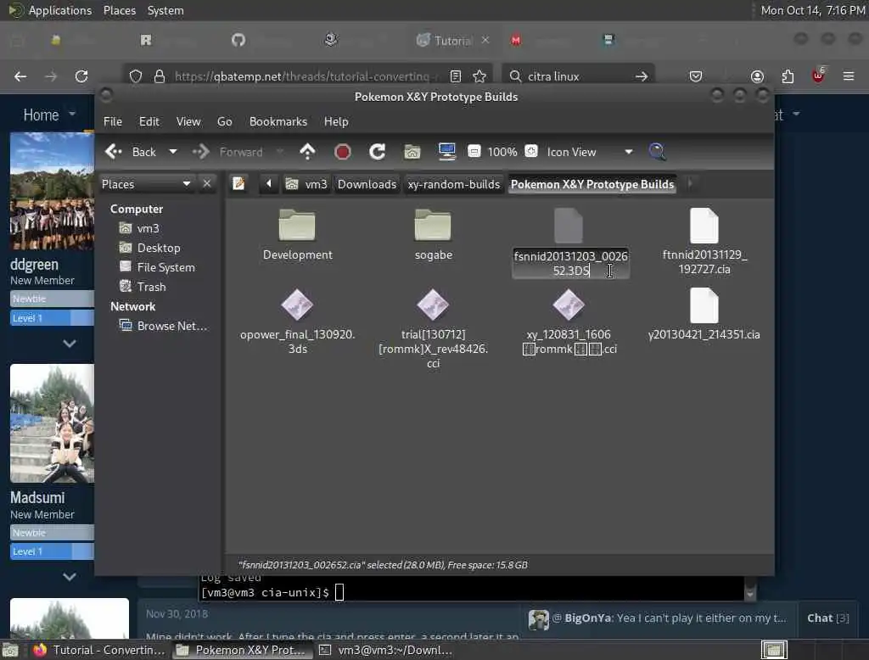The image size is (869, 660).
Task: Close the Tutorial browser tab
Action: tap(485, 40)
